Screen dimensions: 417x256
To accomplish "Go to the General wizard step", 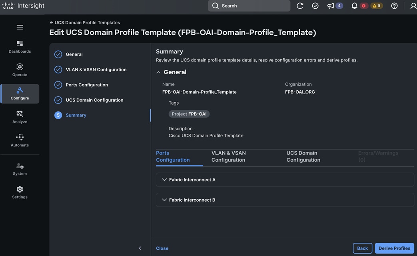I will coord(74,54).
